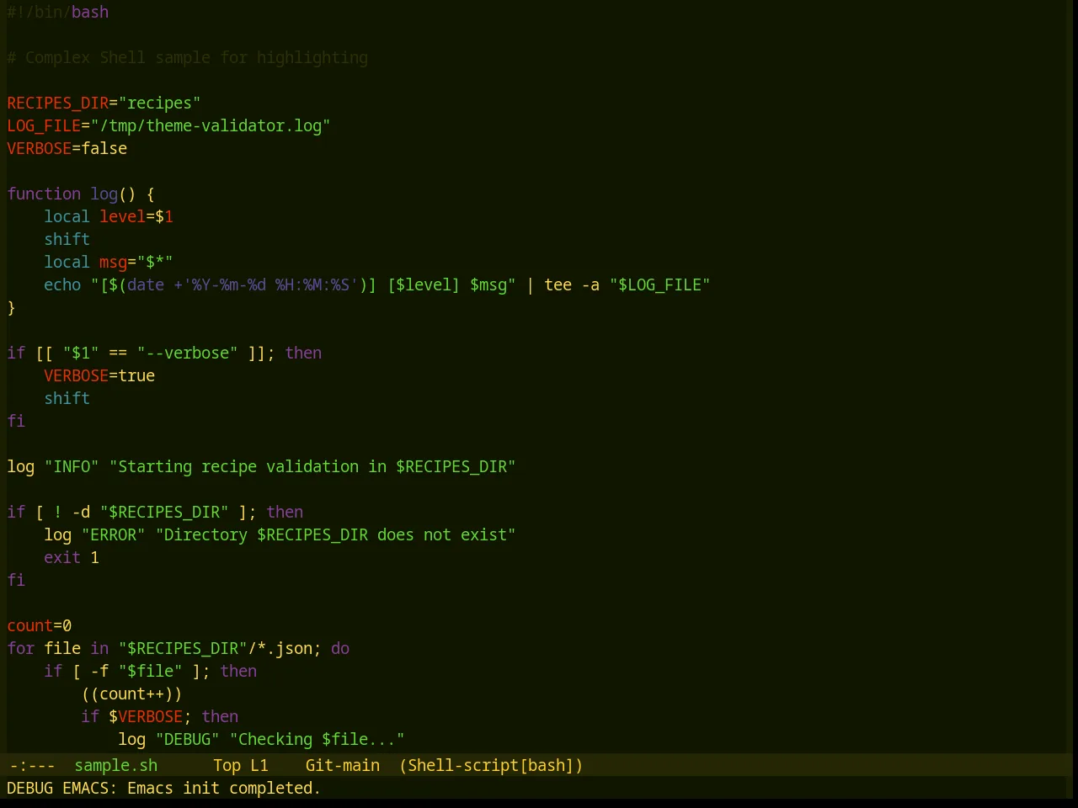Click 'local msg="$*"' line
Image resolution: width=1078 pixels, height=808 pixels.
point(109,262)
